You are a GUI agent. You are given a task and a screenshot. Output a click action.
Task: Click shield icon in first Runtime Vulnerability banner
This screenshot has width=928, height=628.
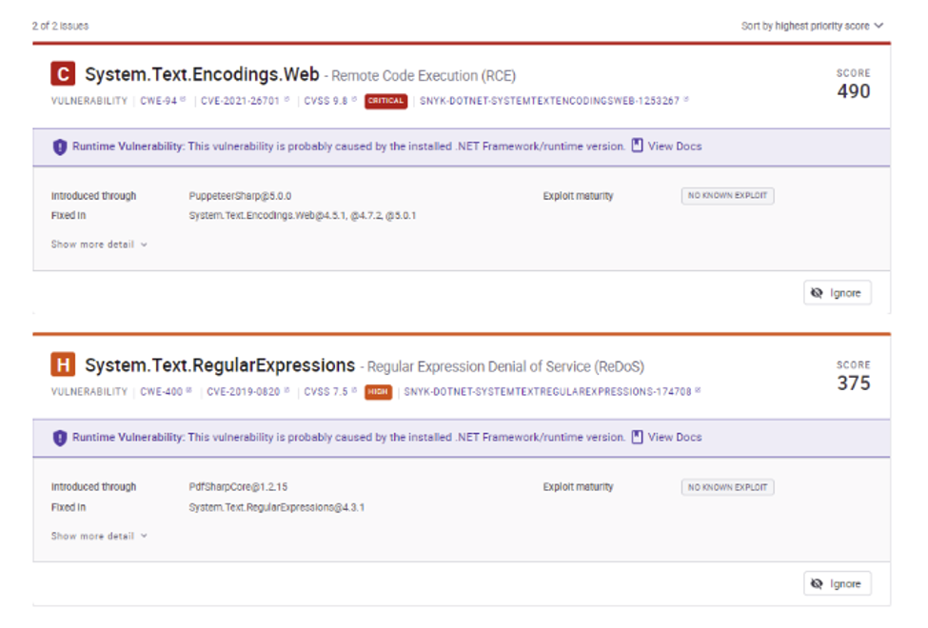pos(60,147)
